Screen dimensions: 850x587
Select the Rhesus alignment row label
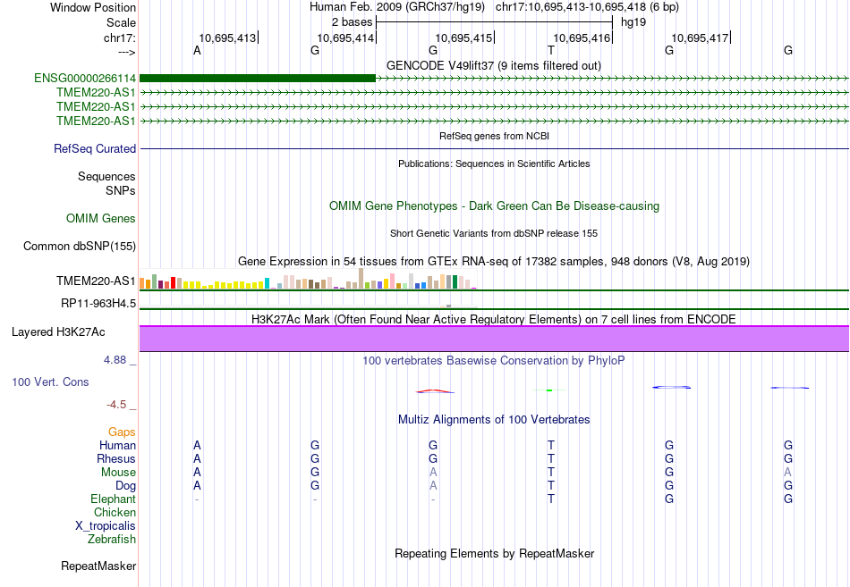(x=116, y=458)
